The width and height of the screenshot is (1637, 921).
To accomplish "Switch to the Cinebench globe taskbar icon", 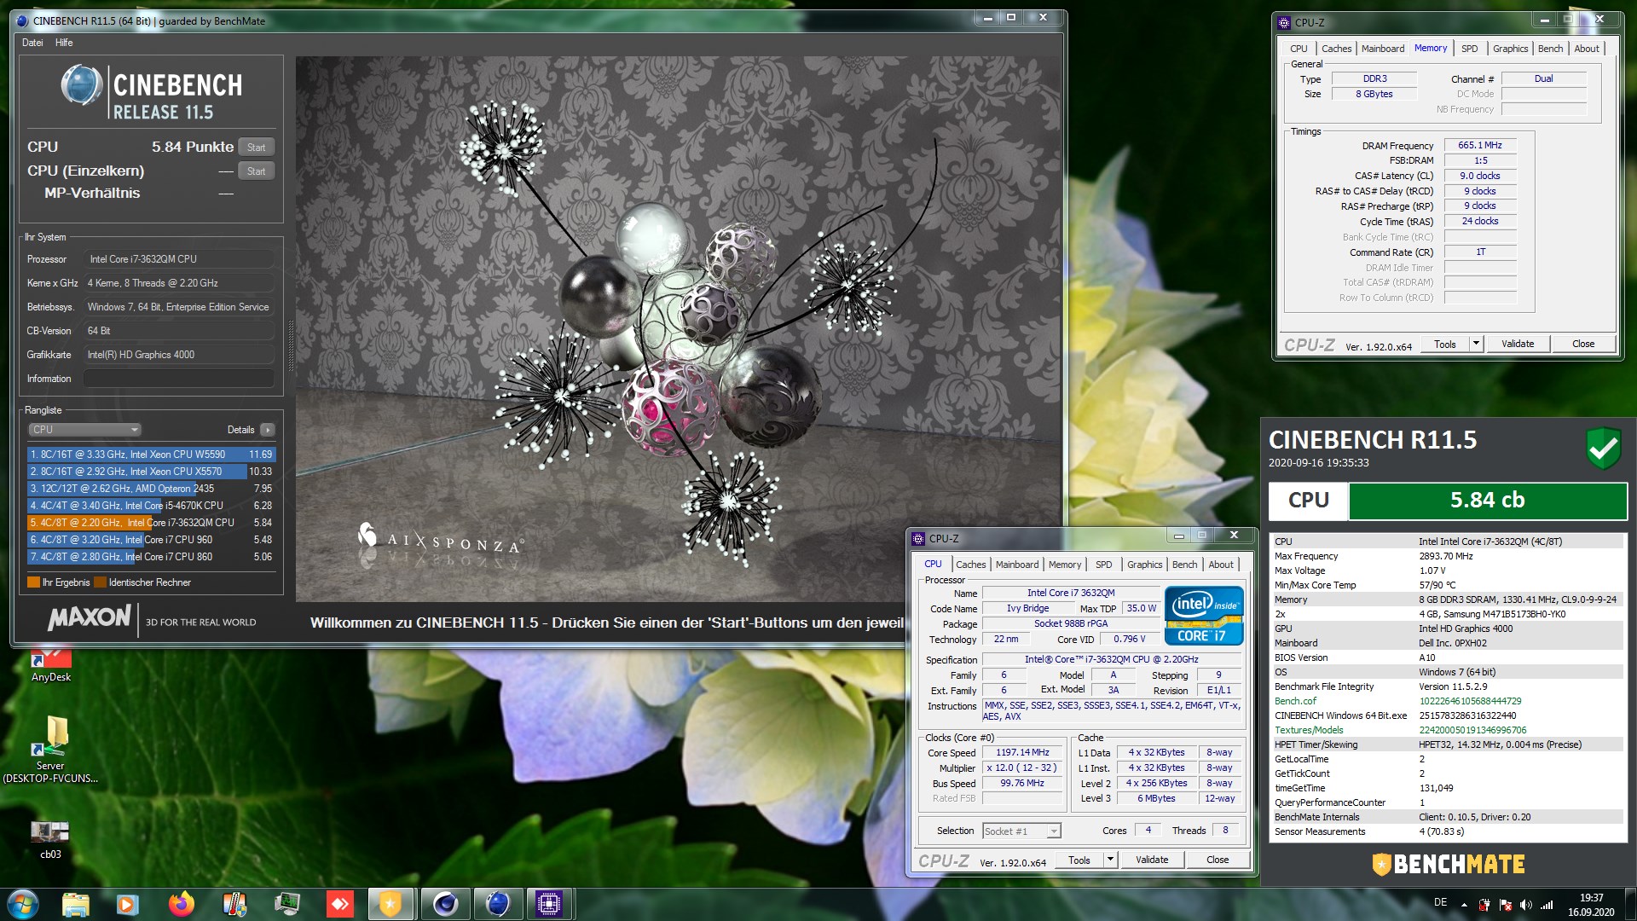I will [497, 903].
